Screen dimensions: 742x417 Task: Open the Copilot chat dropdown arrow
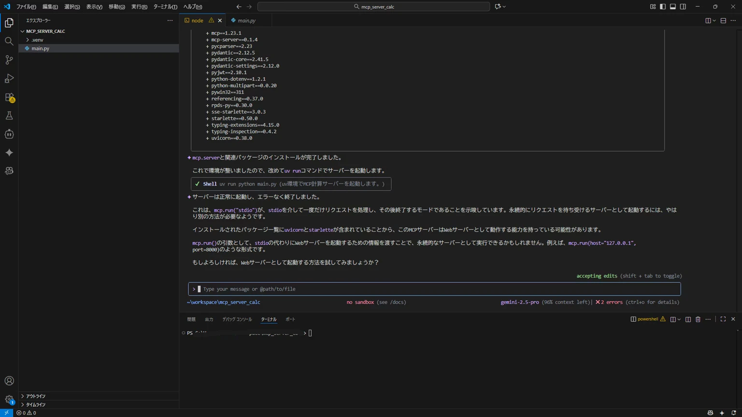tap(504, 7)
